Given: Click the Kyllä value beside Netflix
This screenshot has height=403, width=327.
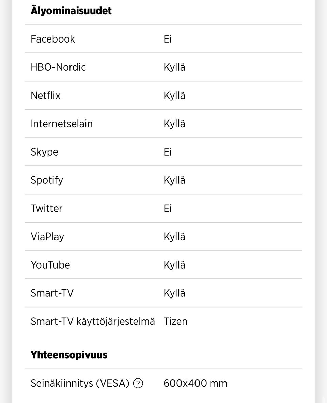Looking at the screenshot, I should point(174,95).
